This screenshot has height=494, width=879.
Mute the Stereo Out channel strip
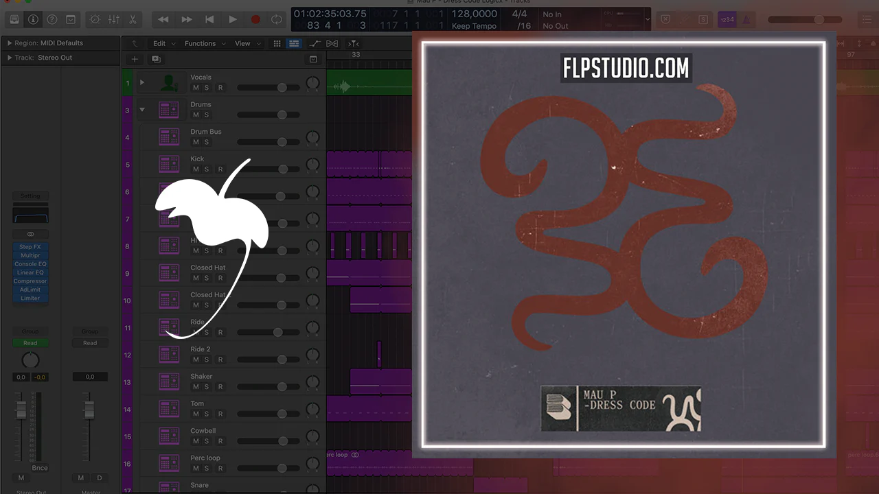21,478
